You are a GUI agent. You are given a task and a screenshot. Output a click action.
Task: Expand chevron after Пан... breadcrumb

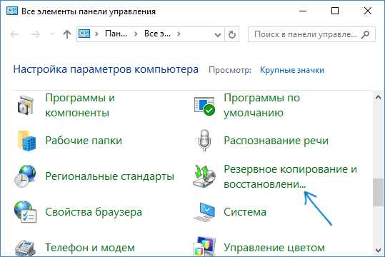pyautogui.click(x=136, y=34)
